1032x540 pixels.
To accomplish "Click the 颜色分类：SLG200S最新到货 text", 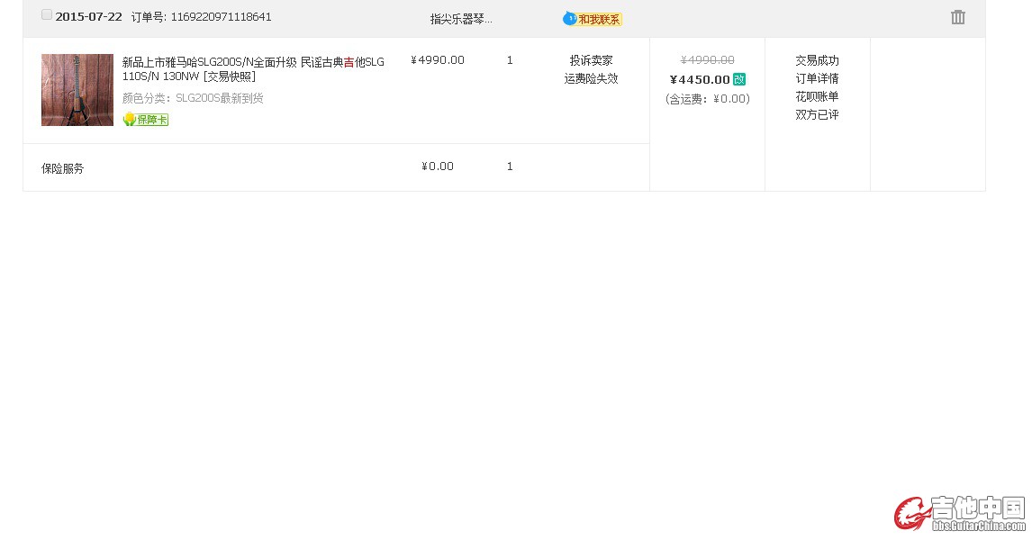I will [x=193, y=98].
